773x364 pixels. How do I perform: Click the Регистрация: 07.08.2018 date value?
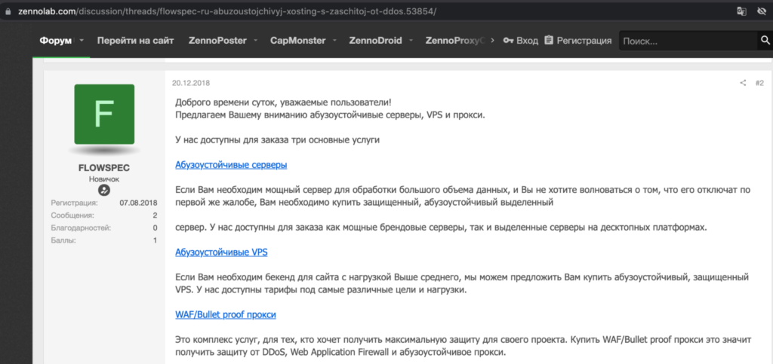pos(139,203)
